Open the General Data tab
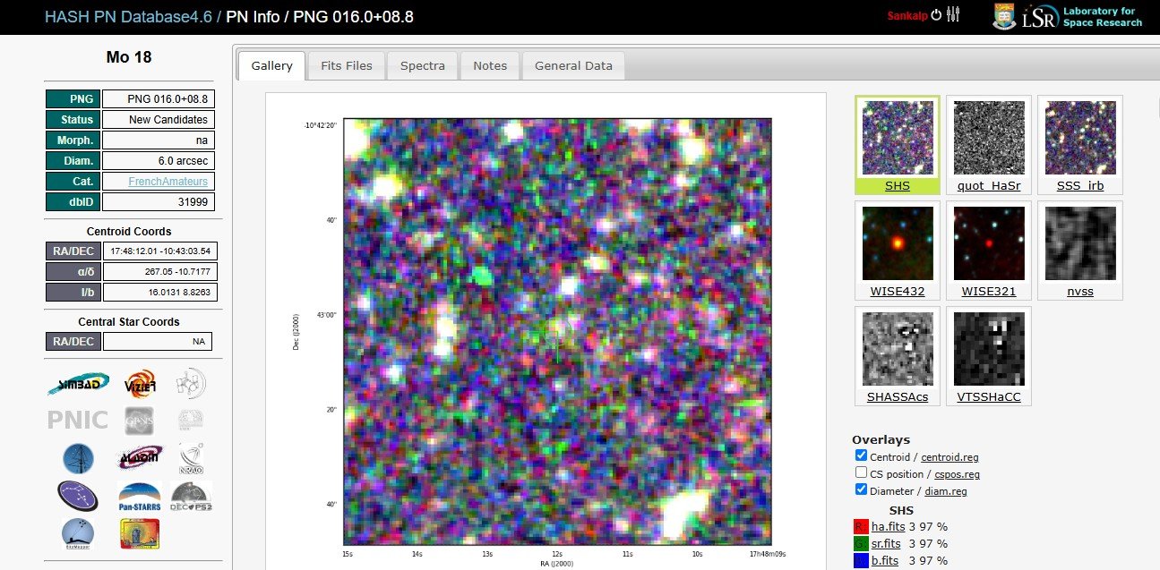1160x570 pixels. [573, 66]
